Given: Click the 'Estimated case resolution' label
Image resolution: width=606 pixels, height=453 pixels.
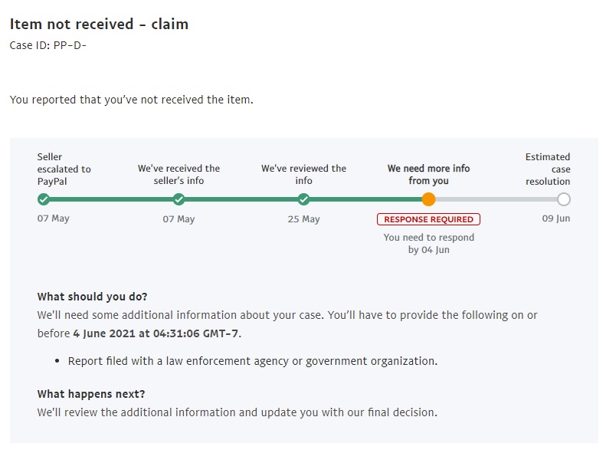Looking at the screenshot, I should (x=548, y=169).
